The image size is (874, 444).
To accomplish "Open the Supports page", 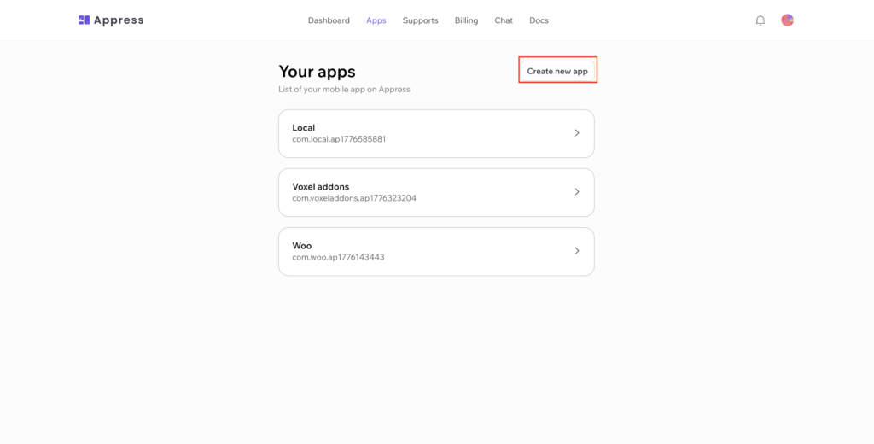I will (420, 20).
